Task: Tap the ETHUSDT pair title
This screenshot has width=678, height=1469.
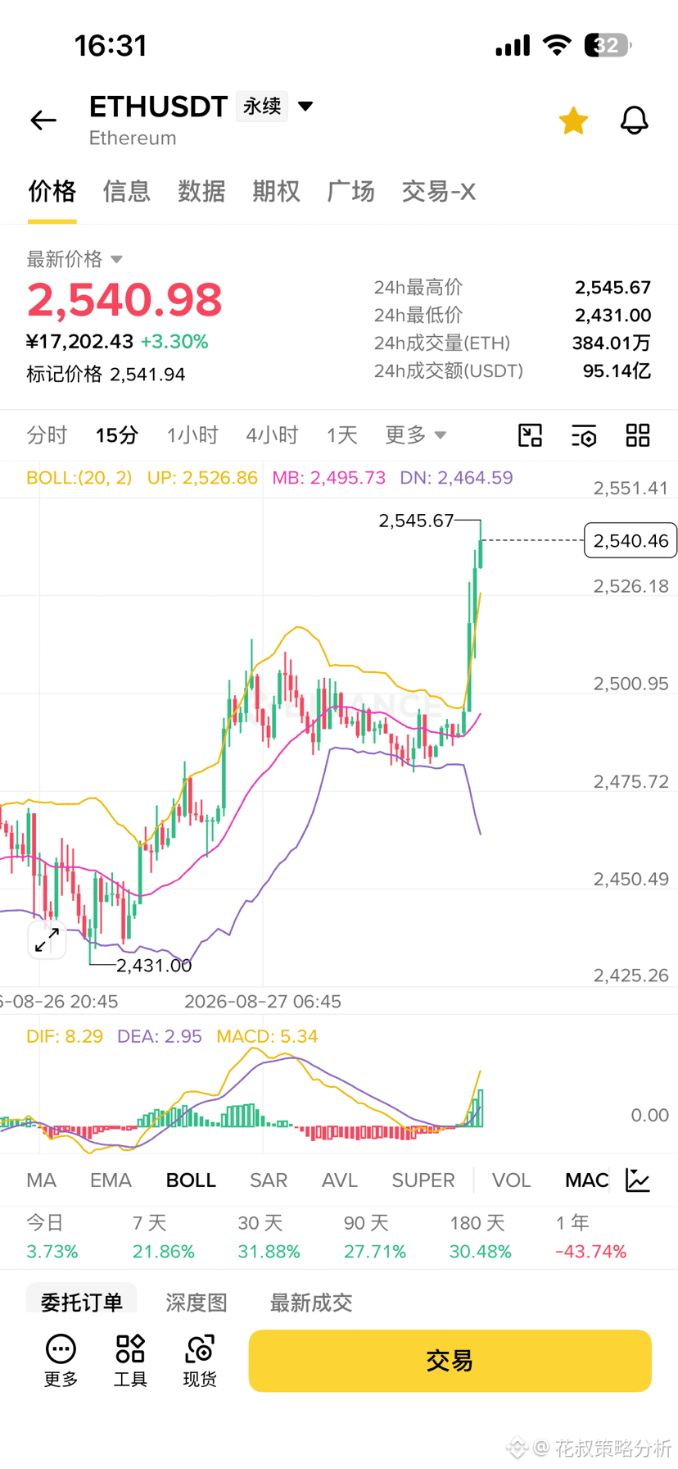Action: [x=158, y=107]
